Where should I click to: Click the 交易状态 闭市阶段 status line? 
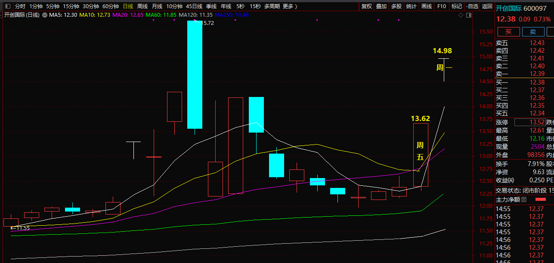point(524,190)
